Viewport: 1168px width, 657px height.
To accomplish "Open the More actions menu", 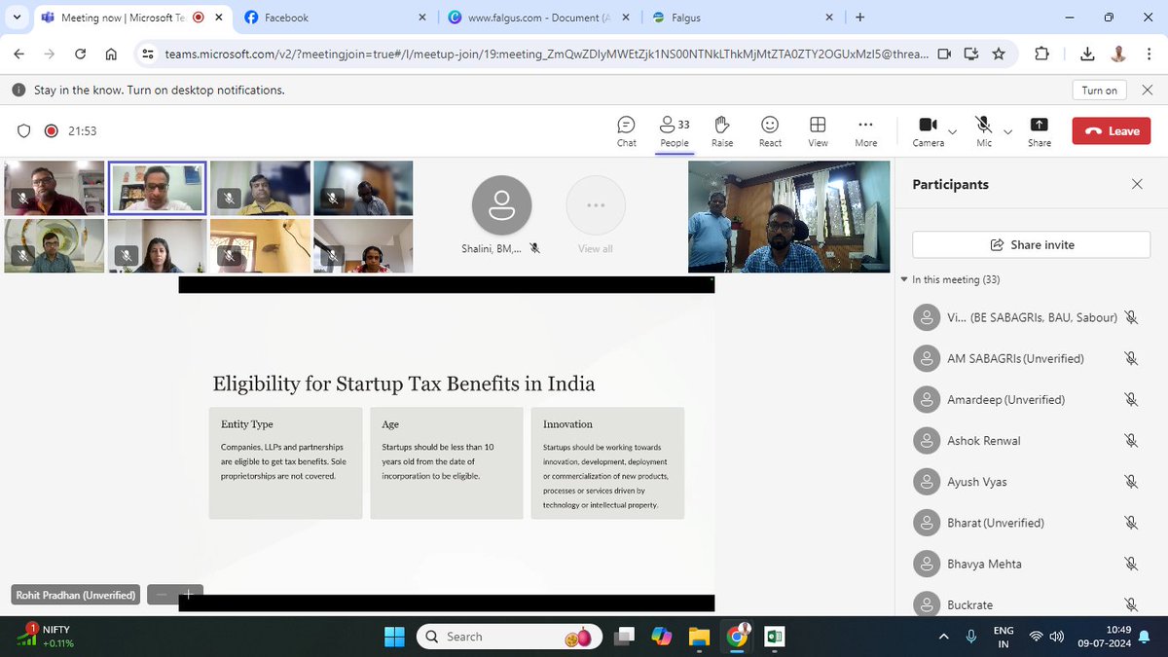I will click(x=865, y=131).
